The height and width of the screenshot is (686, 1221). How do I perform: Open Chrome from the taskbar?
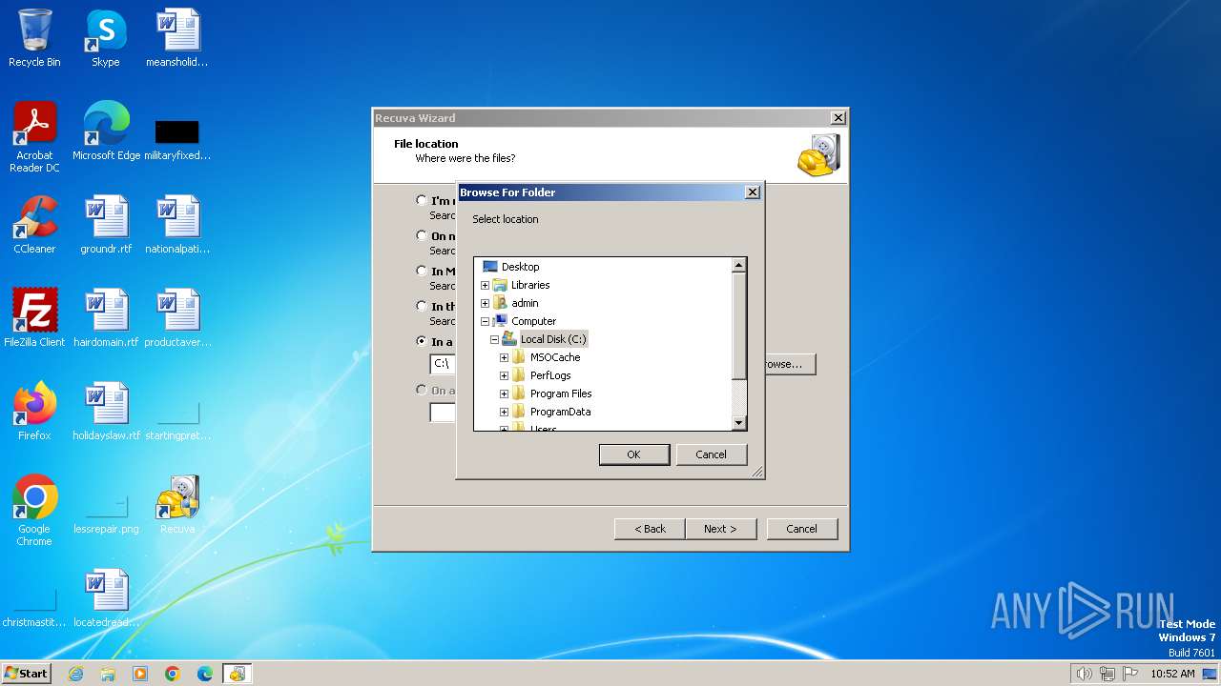point(173,674)
